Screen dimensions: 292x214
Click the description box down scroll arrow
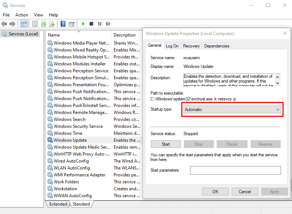tap(277, 83)
